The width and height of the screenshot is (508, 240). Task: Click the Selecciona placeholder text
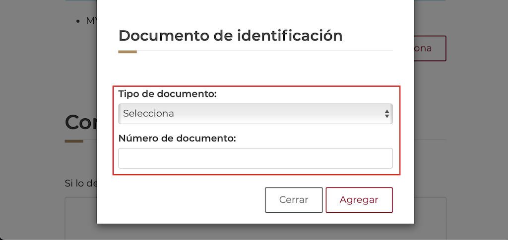click(x=148, y=114)
